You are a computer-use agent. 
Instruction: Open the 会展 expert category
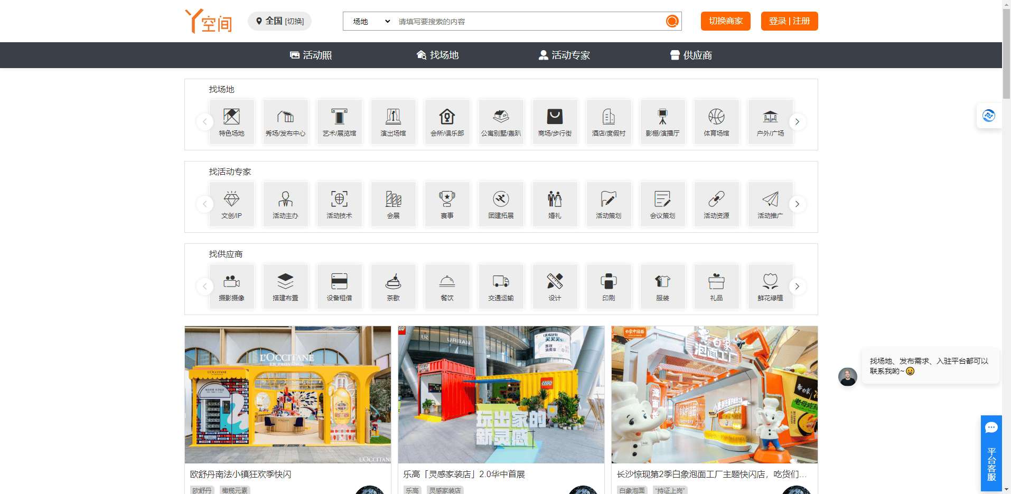click(x=393, y=204)
